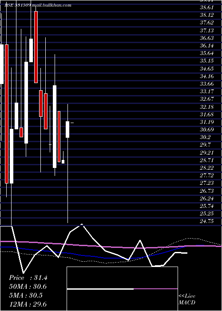Click the 33.17 price axis label
Image resolution: width=222 pixels, height=311 pixels.
point(207,92)
